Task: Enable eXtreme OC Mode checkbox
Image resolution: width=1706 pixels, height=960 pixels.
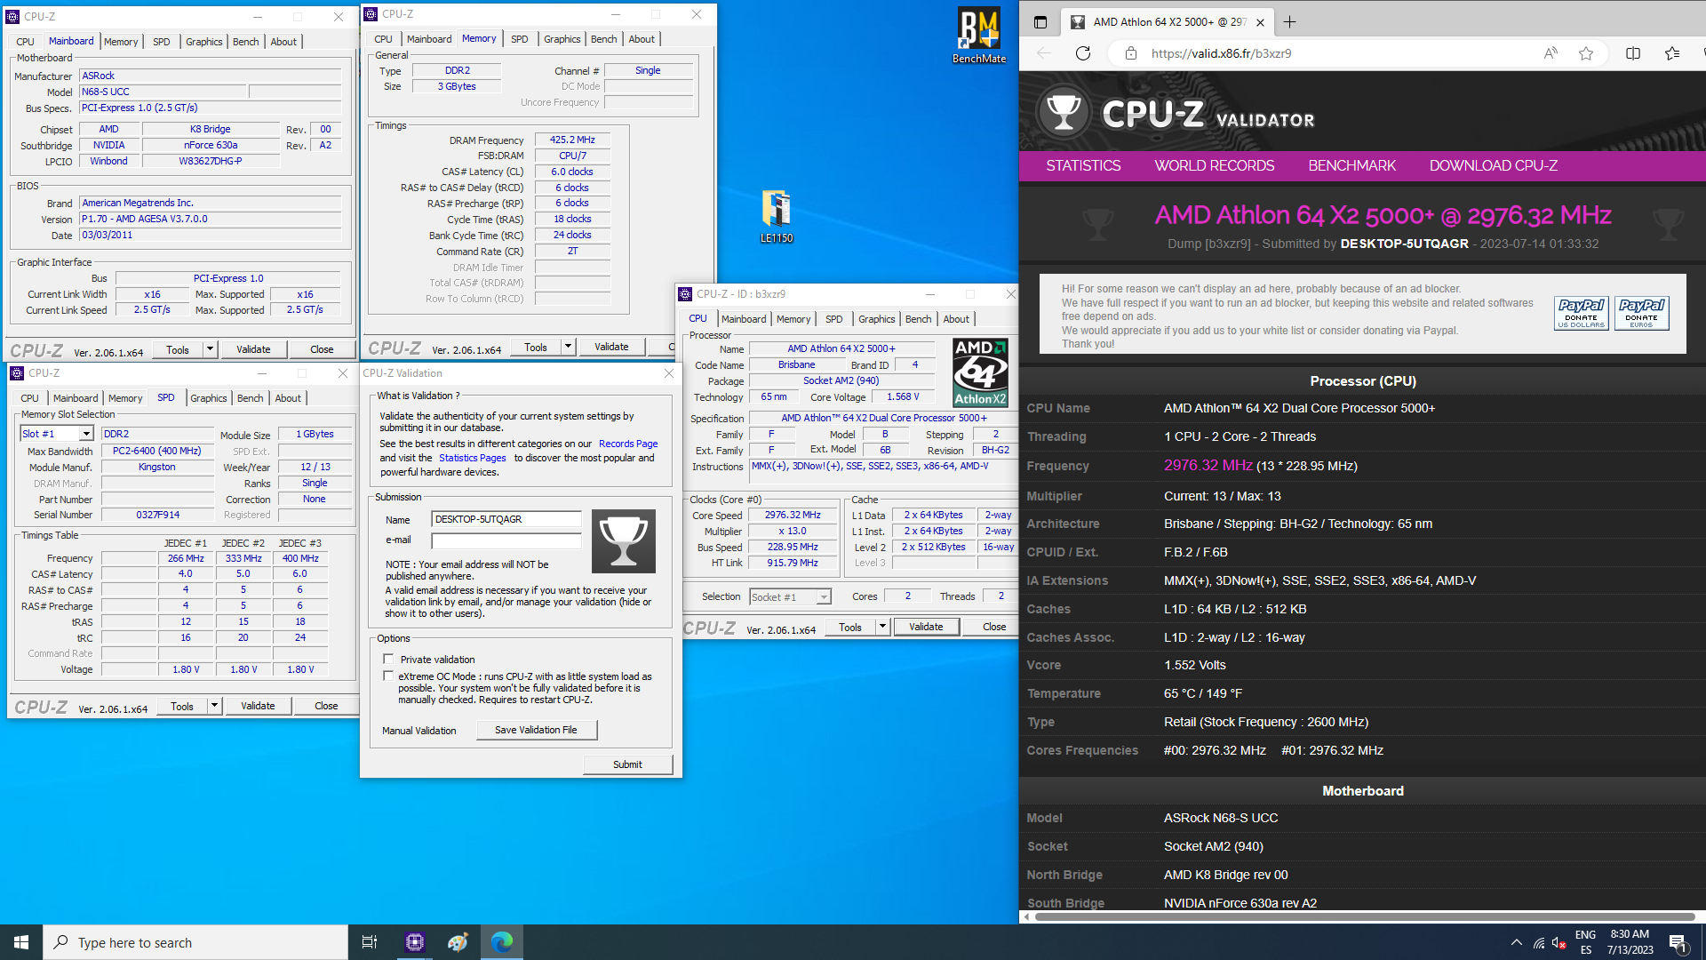Action: point(387,676)
